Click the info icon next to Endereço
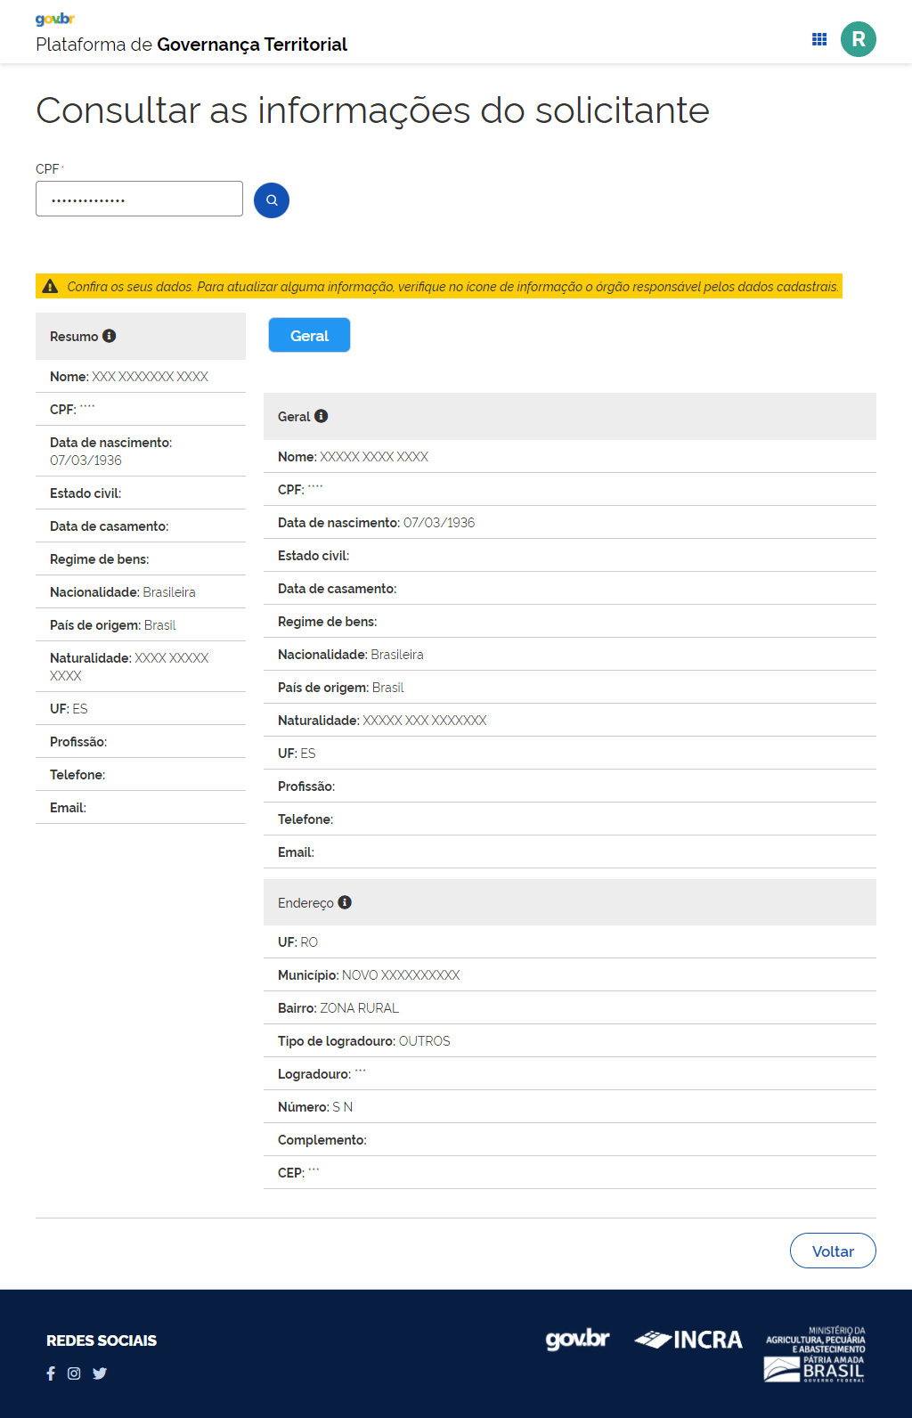Image resolution: width=912 pixels, height=1418 pixels. pos(345,902)
